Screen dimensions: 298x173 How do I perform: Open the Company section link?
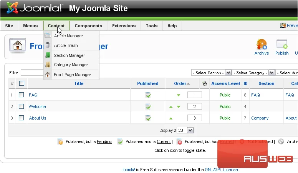260,118
